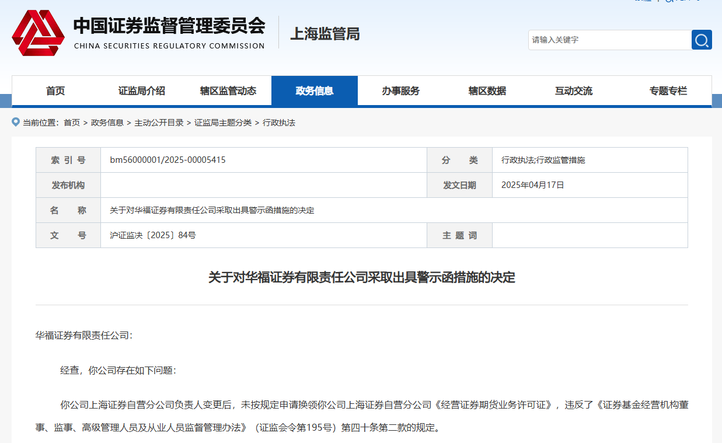Click the 首页 breadcrumb link
722x443 pixels.
(72, 123)
